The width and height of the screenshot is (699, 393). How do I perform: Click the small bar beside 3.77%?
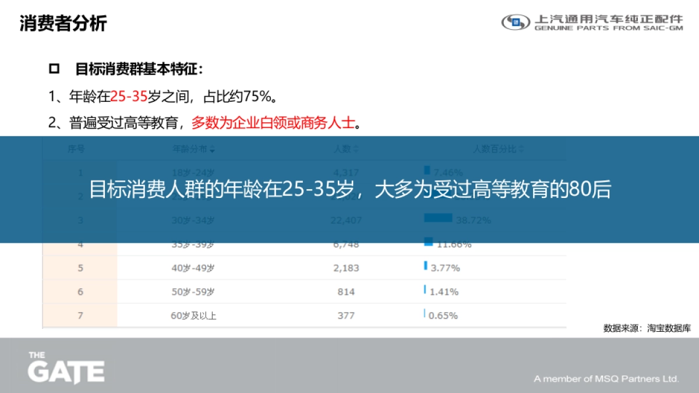[425, 267]
